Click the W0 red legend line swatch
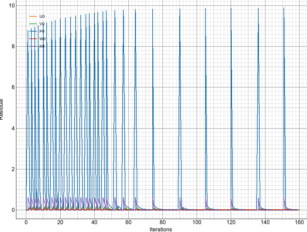 33,39
